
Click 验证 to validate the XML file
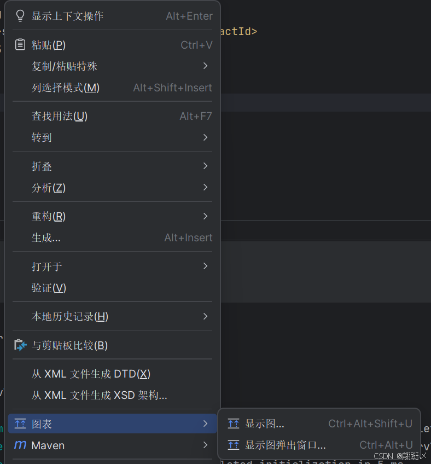pos(49,287)
